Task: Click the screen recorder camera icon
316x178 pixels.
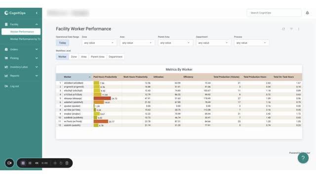Action: click(9, 163)
